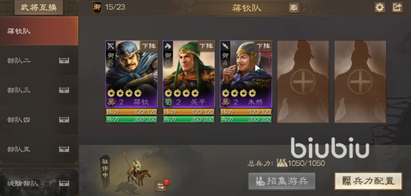Click the cavalry troop icon on 关平 card
Viewport: 411px width, 196px height.
[168, 46]
